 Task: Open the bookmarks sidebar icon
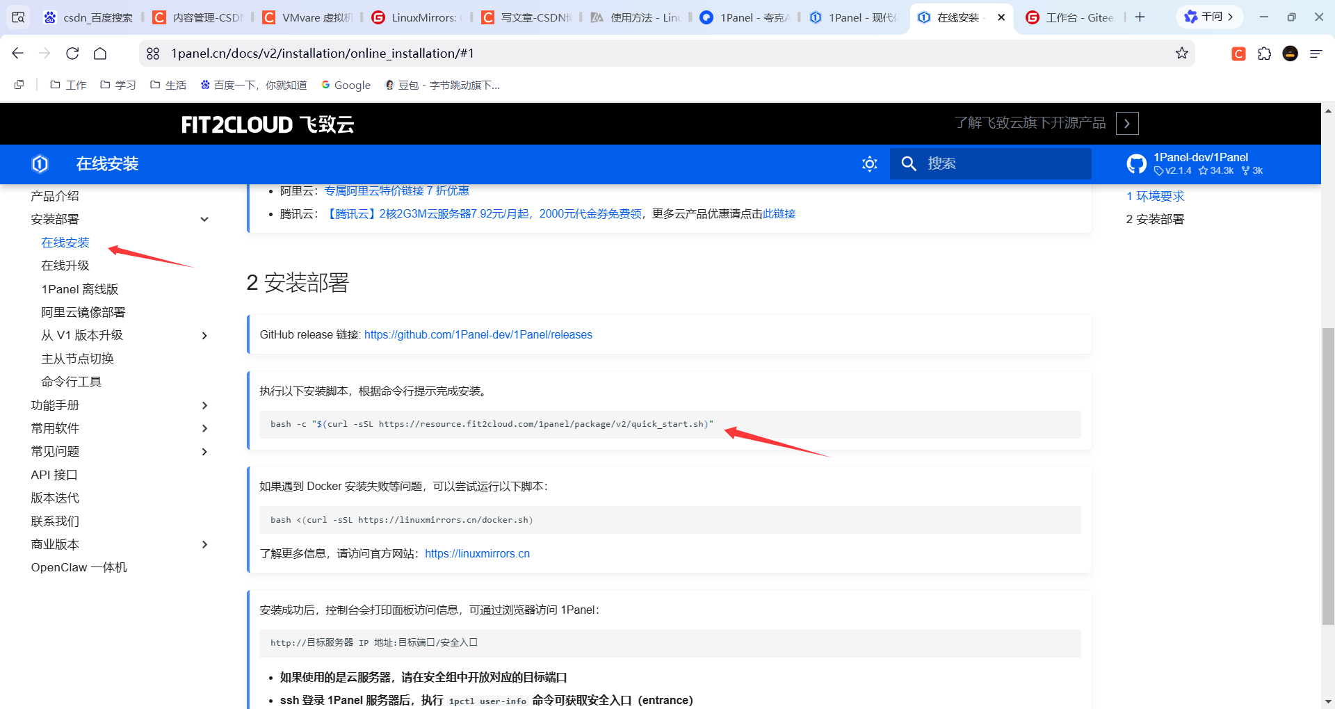pyautogui.click(x=19, y=85)
